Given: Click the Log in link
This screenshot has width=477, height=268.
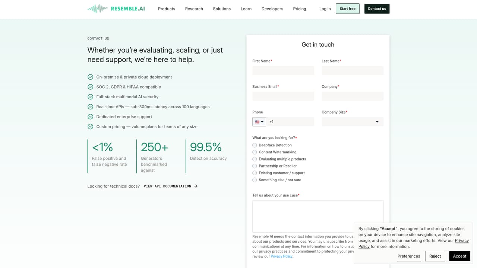Looking at the screenshot, I should [325, 9].
